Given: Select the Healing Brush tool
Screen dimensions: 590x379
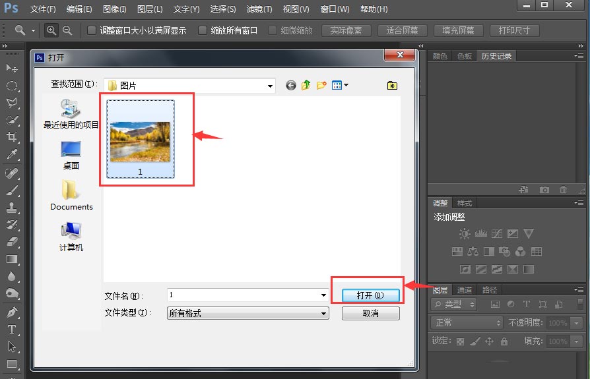Looking at the screenshot, I should tap(12, 173).
